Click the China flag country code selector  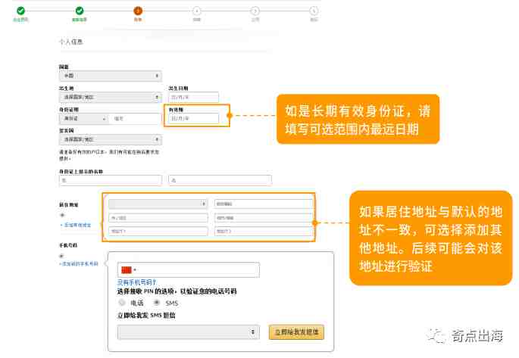pyautogui.click(x=129, y=269)
